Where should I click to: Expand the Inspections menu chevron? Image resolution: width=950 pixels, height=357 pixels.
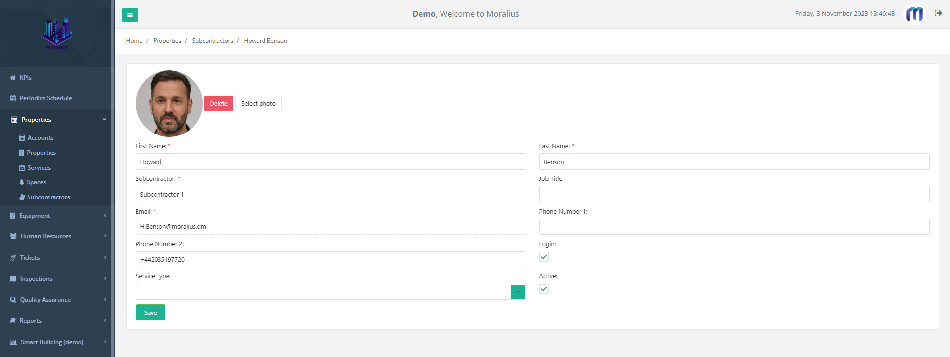(x=105, y=278)
